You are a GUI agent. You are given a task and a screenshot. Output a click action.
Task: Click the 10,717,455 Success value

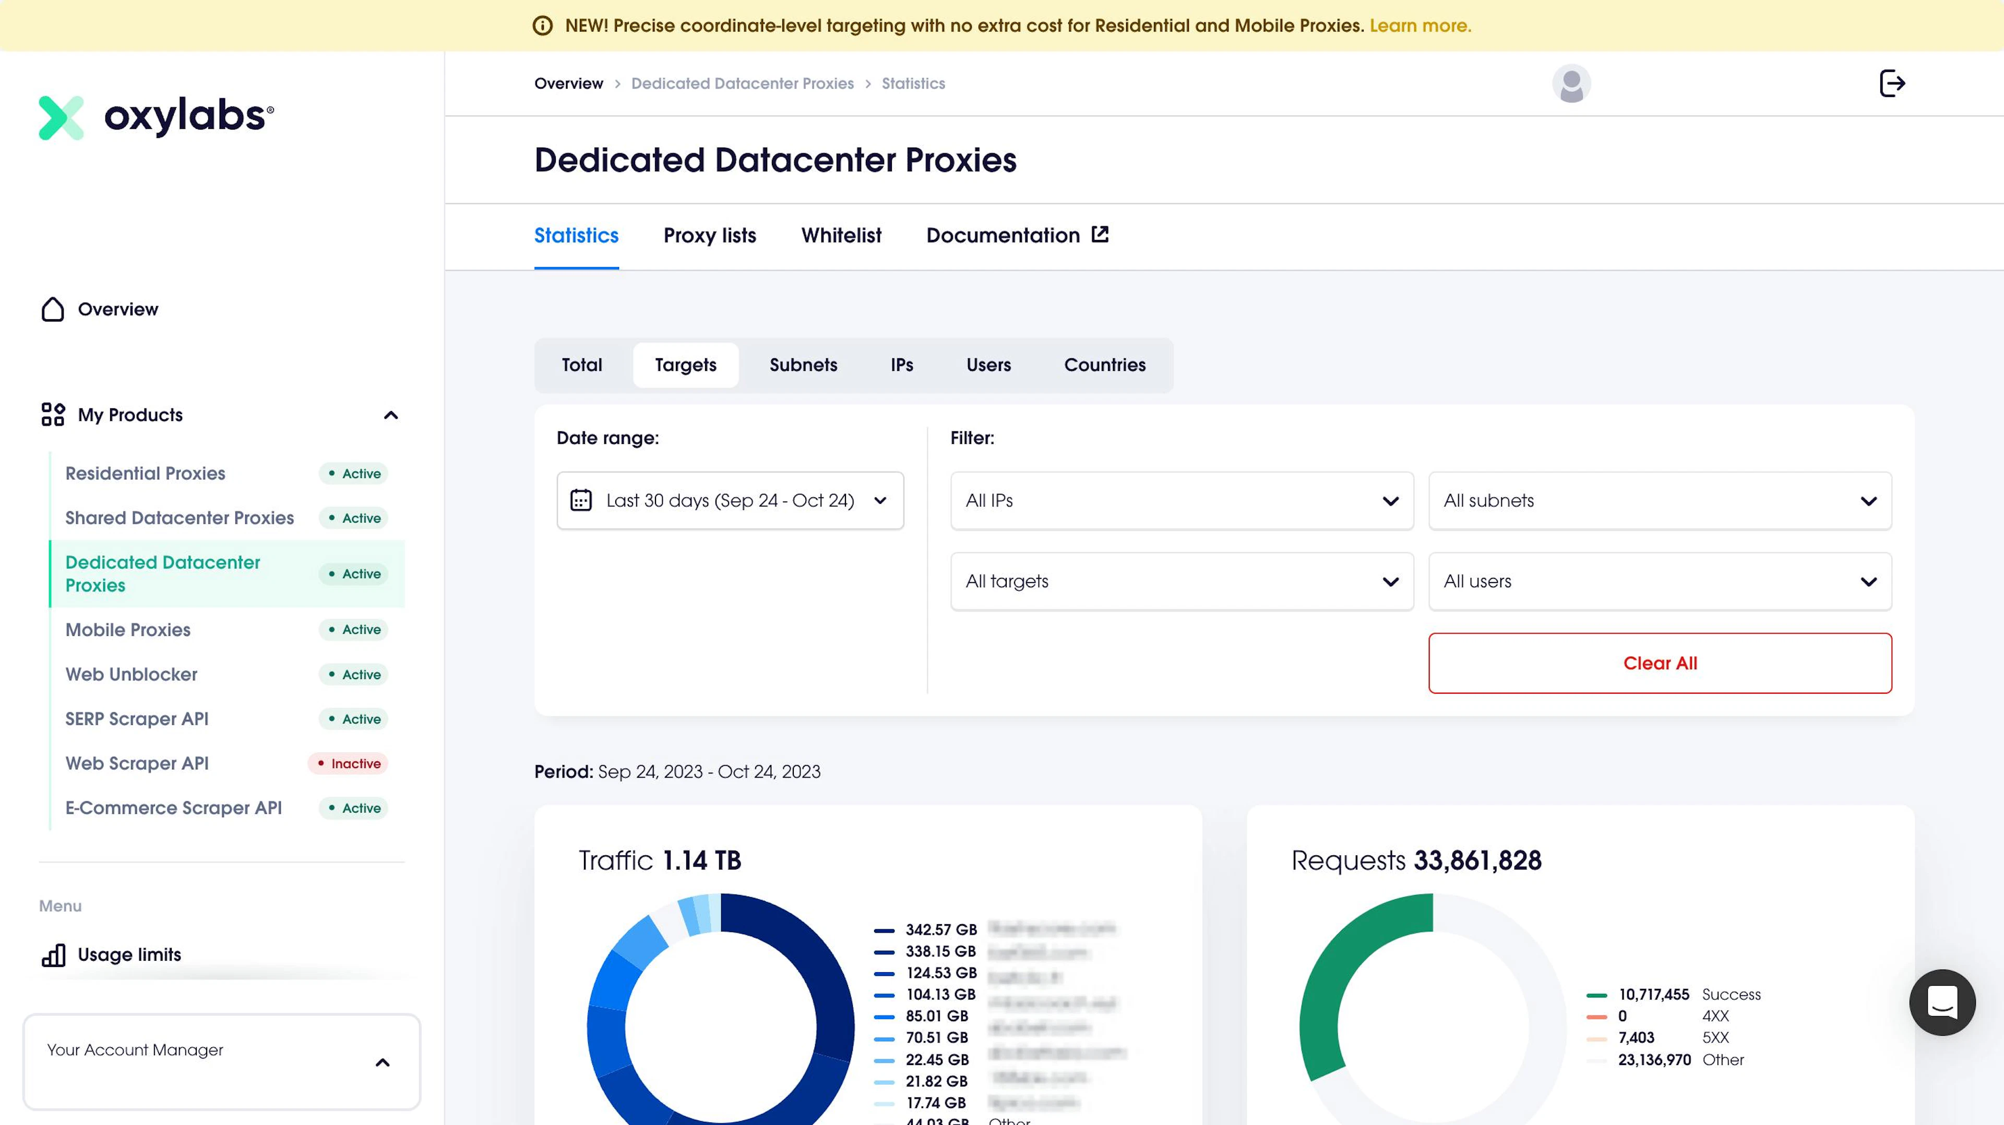tap(1654, 995)
